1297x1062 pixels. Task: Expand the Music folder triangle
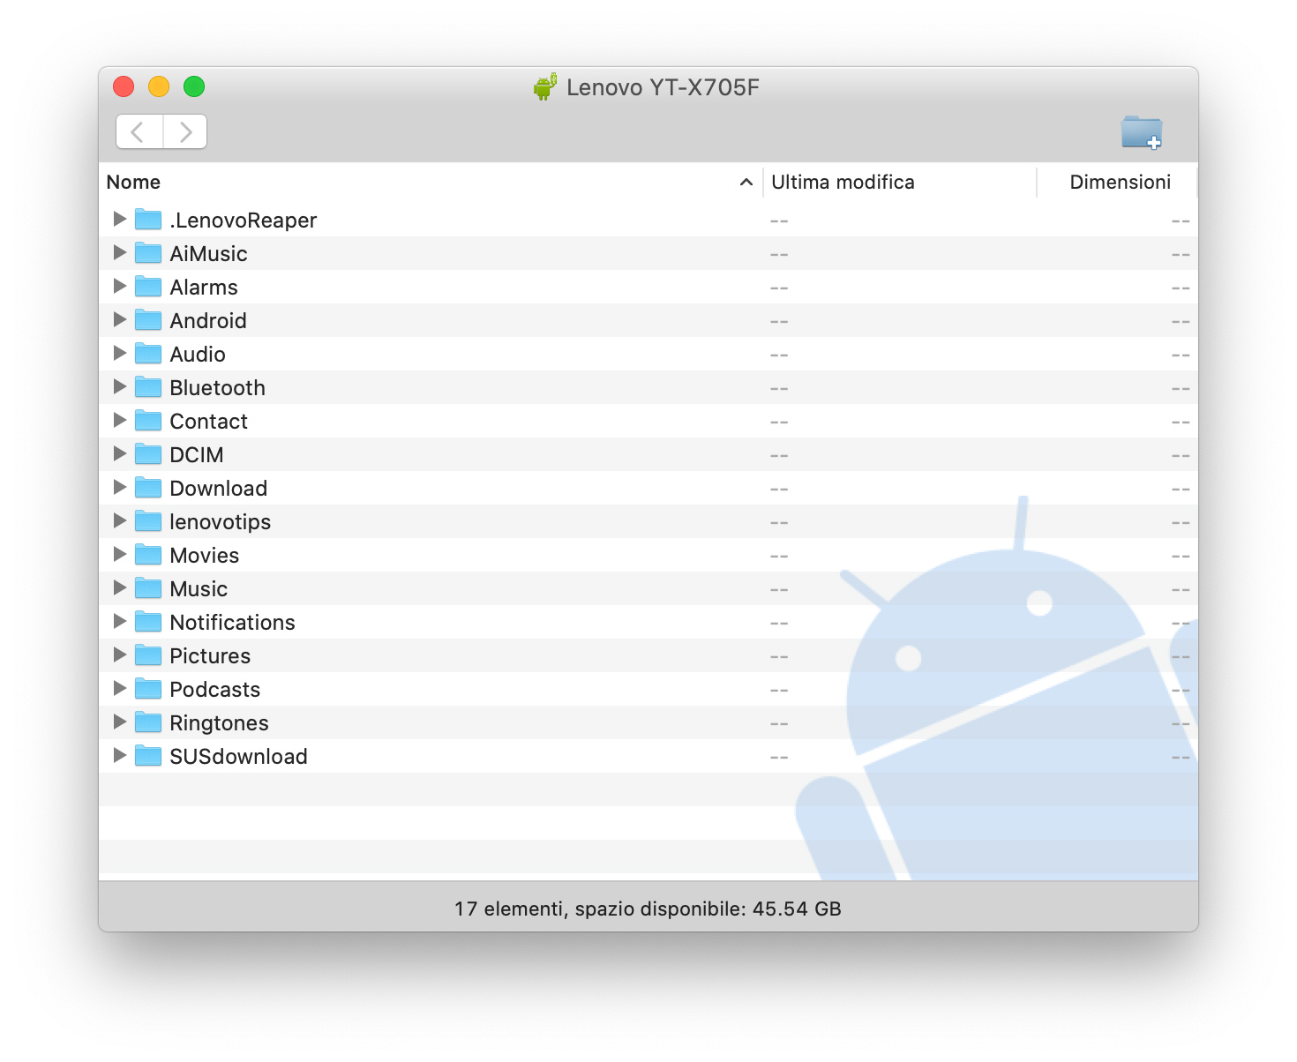tap(120, 587)
